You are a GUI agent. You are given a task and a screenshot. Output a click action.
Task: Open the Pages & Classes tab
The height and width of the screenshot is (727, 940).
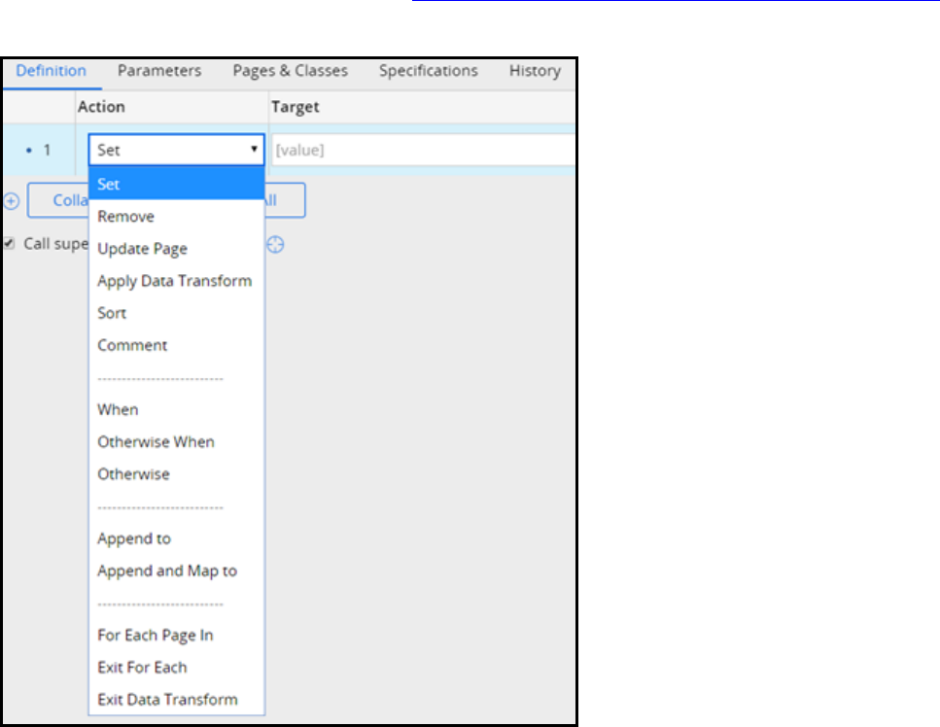[290, 71]
